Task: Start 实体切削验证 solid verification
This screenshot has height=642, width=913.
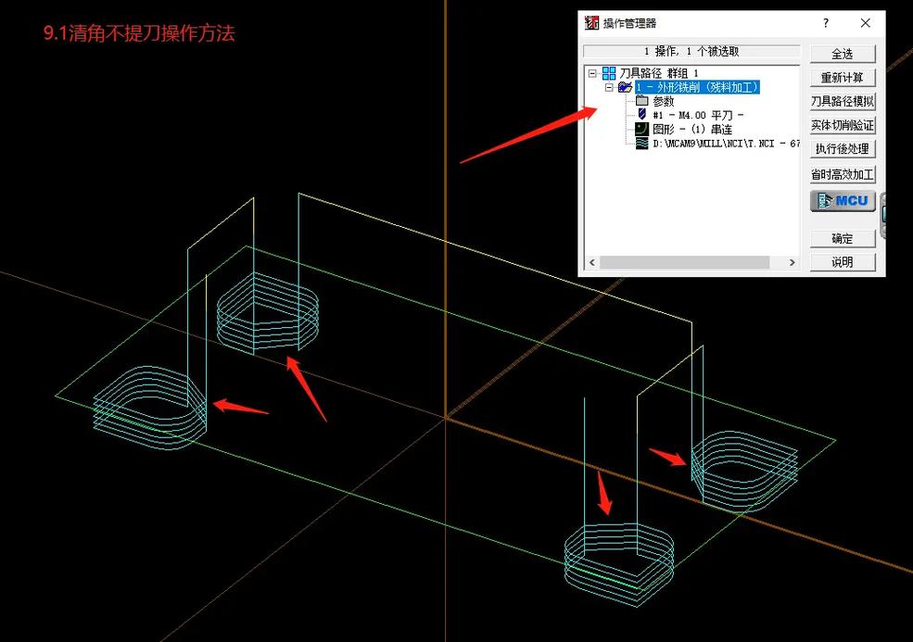Action: tap(843, 125)
